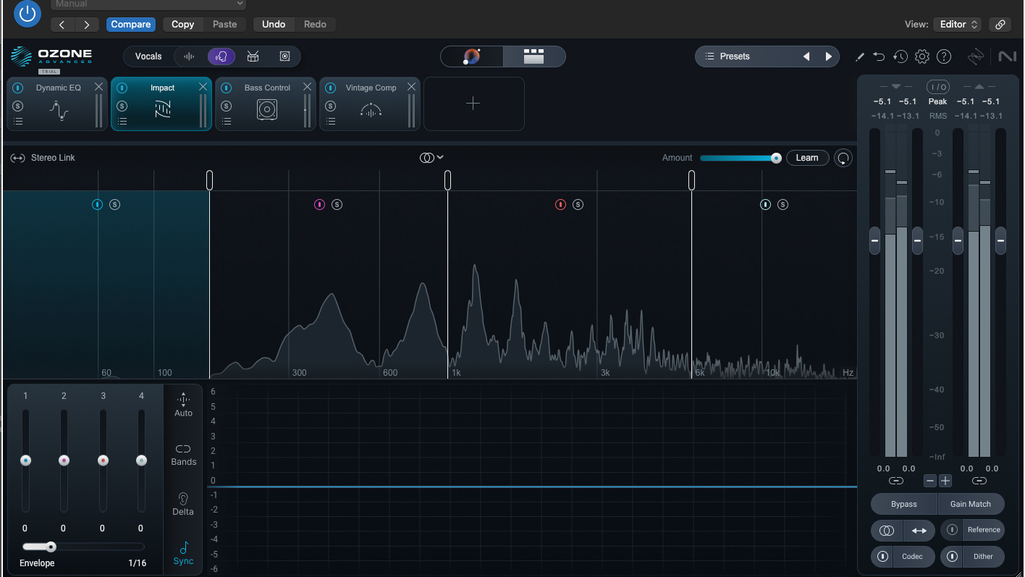Click the Learn button
Screen dimensions: 1025x577
[x=808, y=157]
